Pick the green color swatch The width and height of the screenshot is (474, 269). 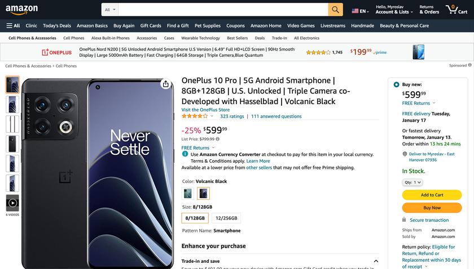click(x=188, y=194)
